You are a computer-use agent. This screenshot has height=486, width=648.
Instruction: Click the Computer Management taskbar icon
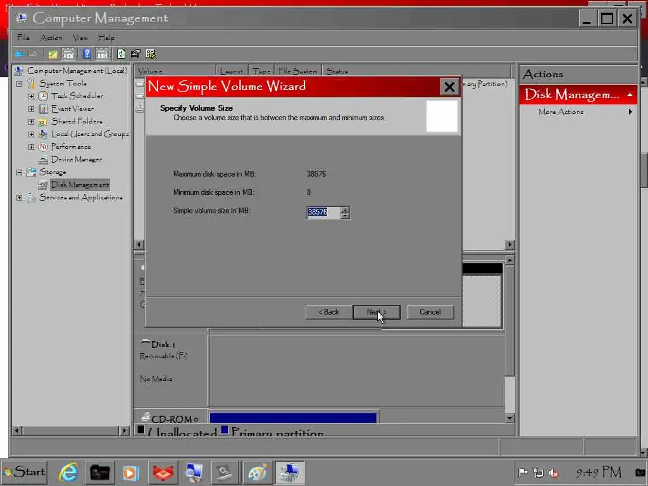point(289,472)
